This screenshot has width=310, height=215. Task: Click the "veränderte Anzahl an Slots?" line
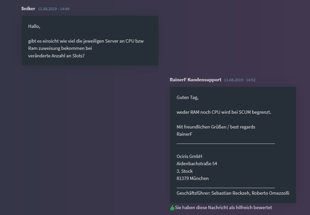pos(56,55)
